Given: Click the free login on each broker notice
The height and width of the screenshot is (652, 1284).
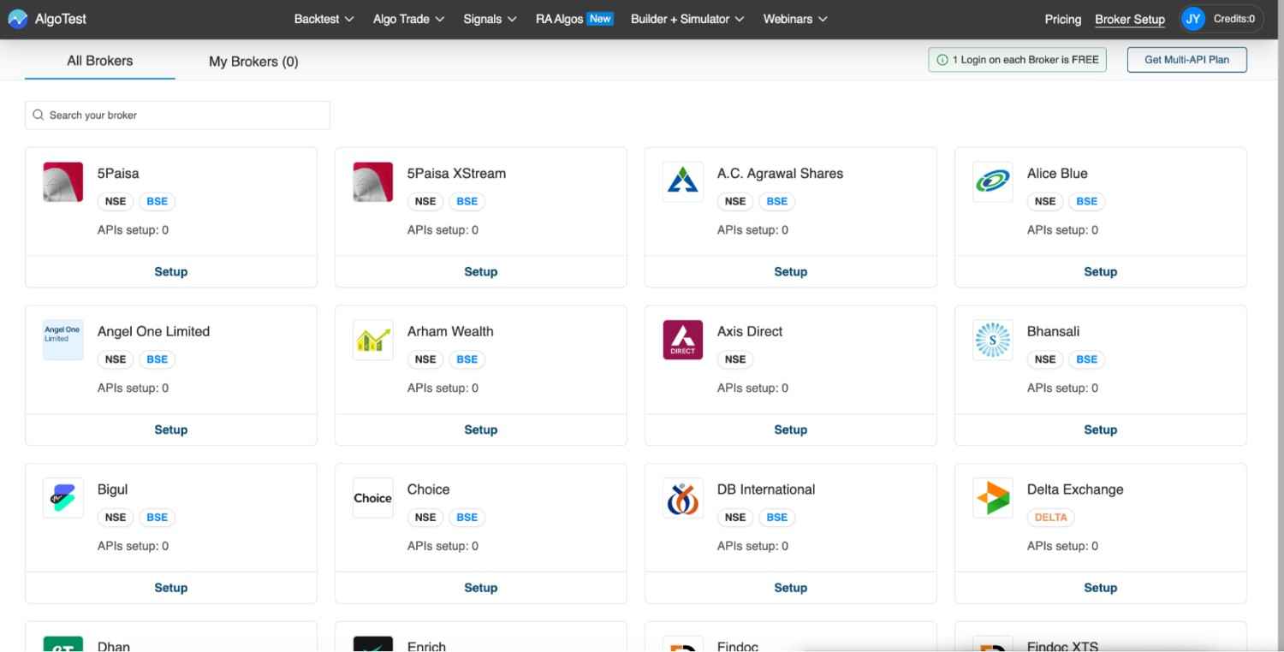Looking at the screenshot, I should tap(1017, 60).
